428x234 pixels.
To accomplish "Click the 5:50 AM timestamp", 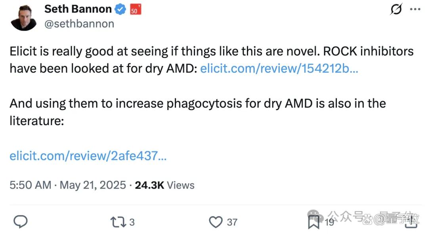I will 30,185.
